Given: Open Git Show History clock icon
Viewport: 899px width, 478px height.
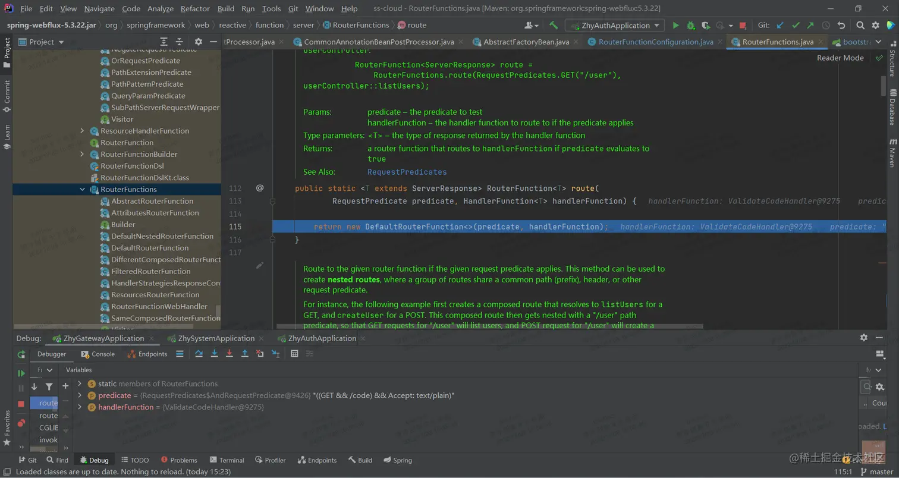Looking at the screenshot, I should (825, 26).
